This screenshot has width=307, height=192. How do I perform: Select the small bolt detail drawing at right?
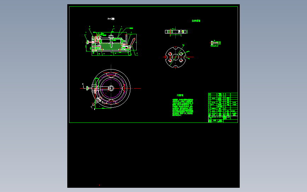click(215, 43)
